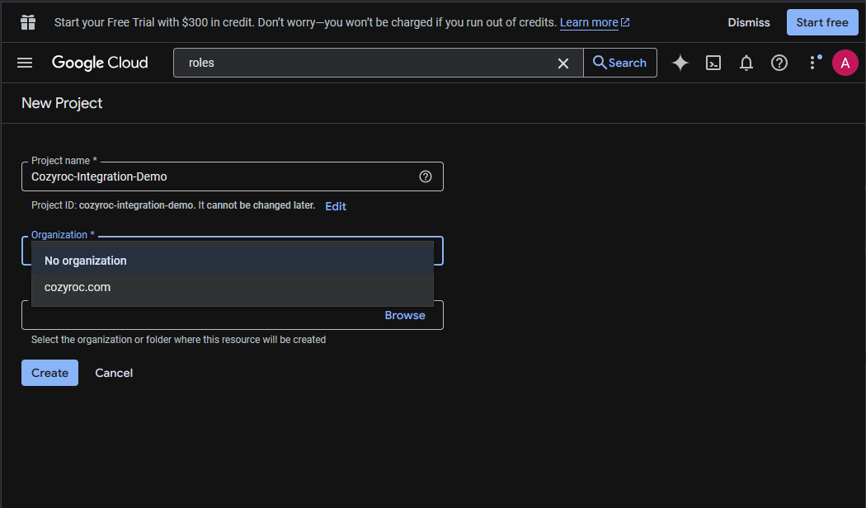Cancel the new project form
Screen dimensions: 866x508
click(114, 373)
